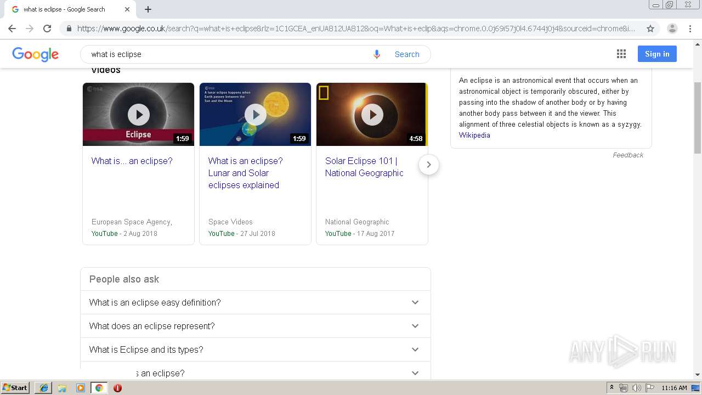Click the Feedback link

pyautogui.click(x=628, y=155)
